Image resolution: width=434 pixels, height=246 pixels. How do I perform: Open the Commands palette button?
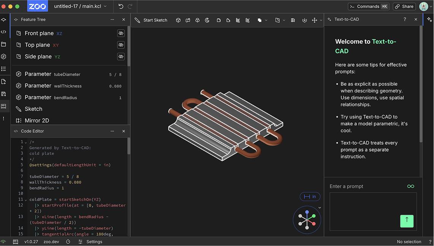[x=369, y=6]
